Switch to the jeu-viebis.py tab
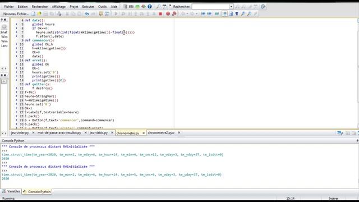The height and width of the screenshot is (202, 359). (x=99, y=133)
